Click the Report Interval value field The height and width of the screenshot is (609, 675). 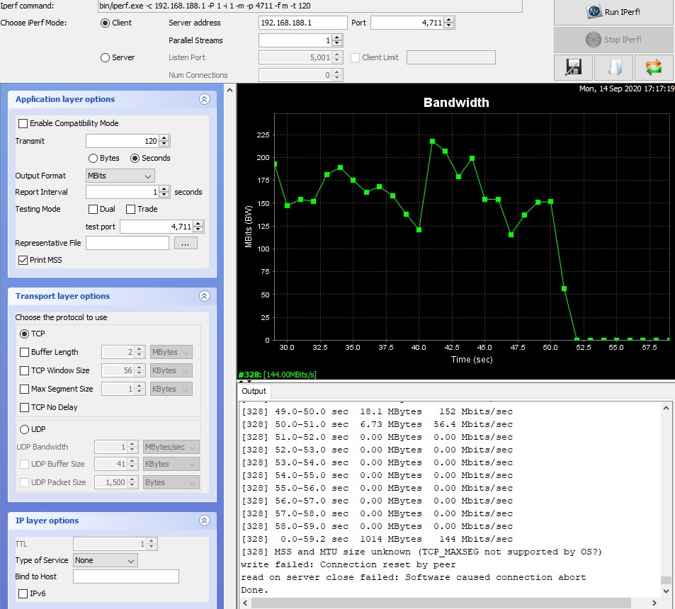point(123,192)
